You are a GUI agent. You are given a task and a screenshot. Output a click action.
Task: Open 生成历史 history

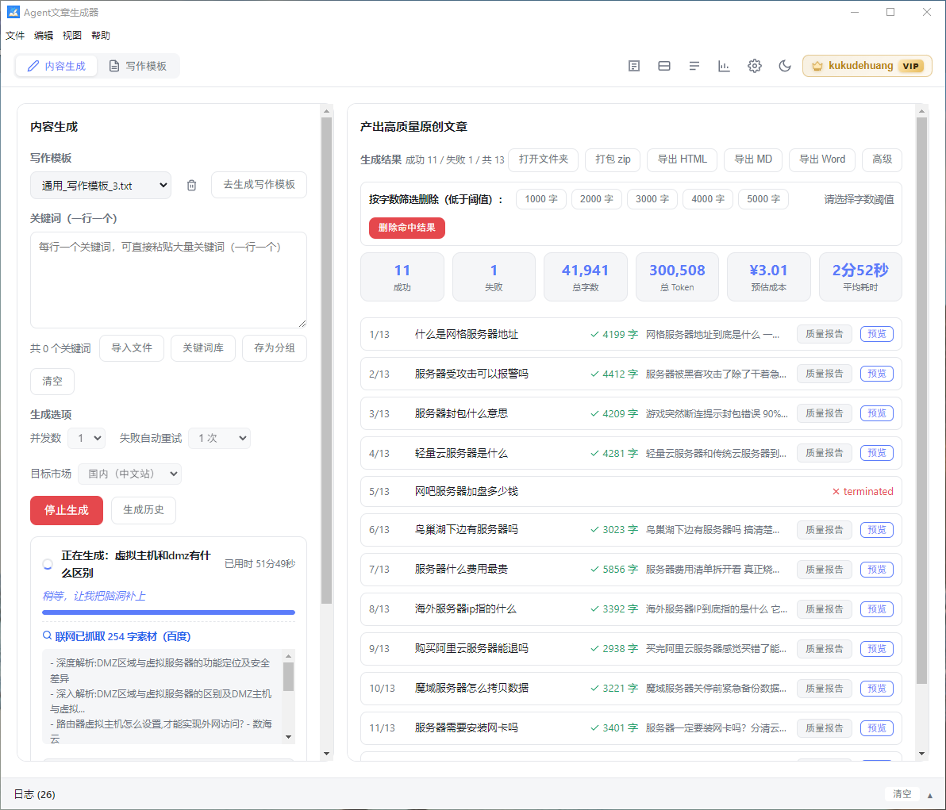144,510
